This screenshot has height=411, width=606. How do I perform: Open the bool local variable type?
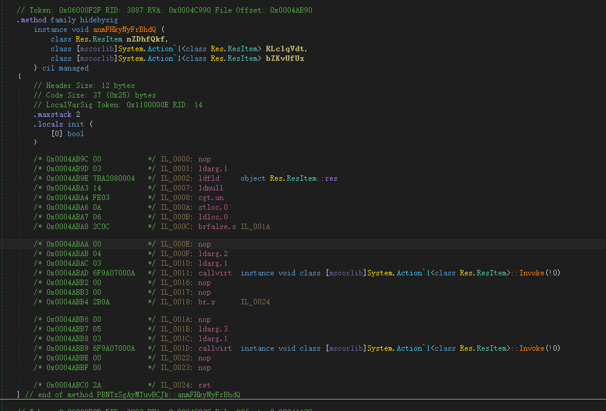click(x=75, y=133)
